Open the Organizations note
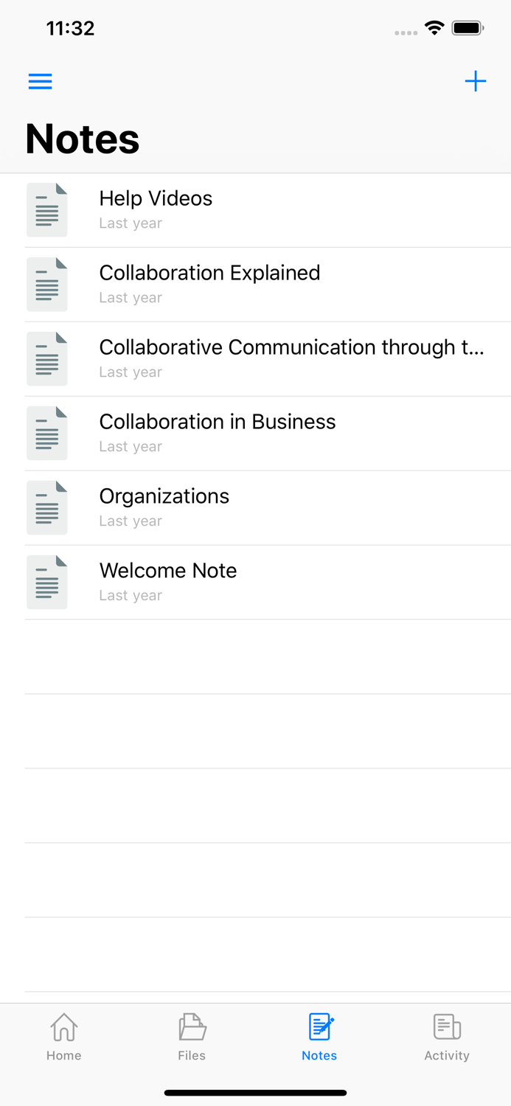The image size is (511, 1106). pyautogui.click(x=164, y=497)
